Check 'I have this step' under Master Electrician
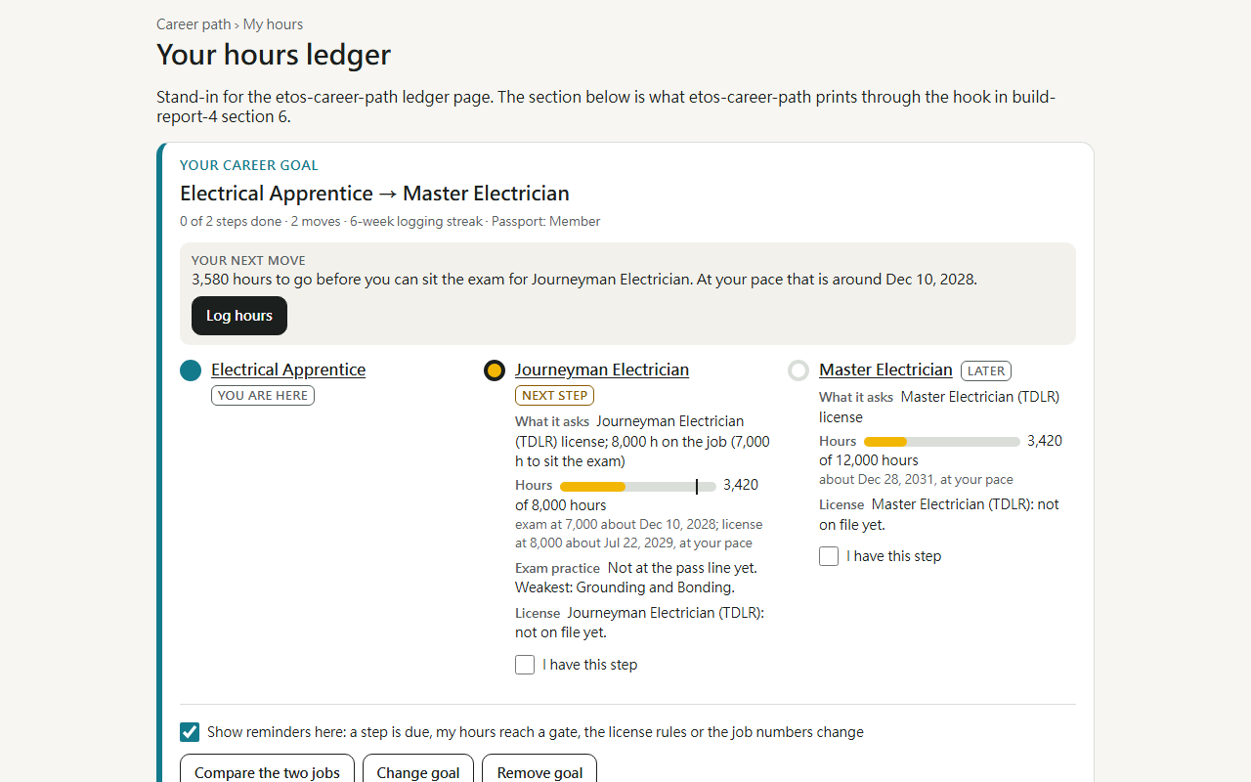 (829, 556)
